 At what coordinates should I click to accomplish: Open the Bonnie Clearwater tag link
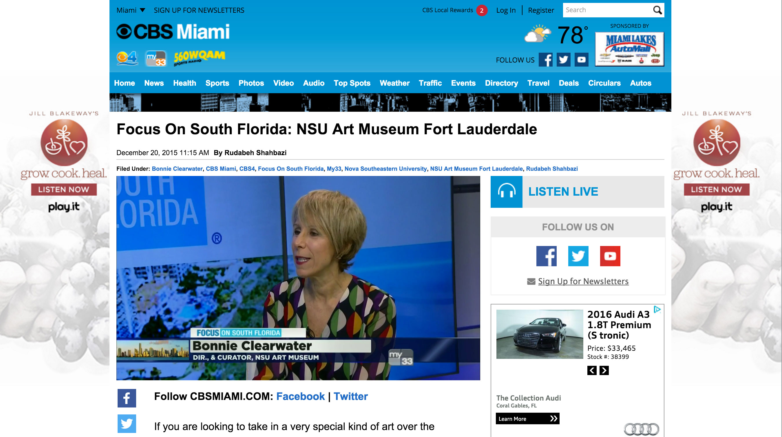pos(177,169)
